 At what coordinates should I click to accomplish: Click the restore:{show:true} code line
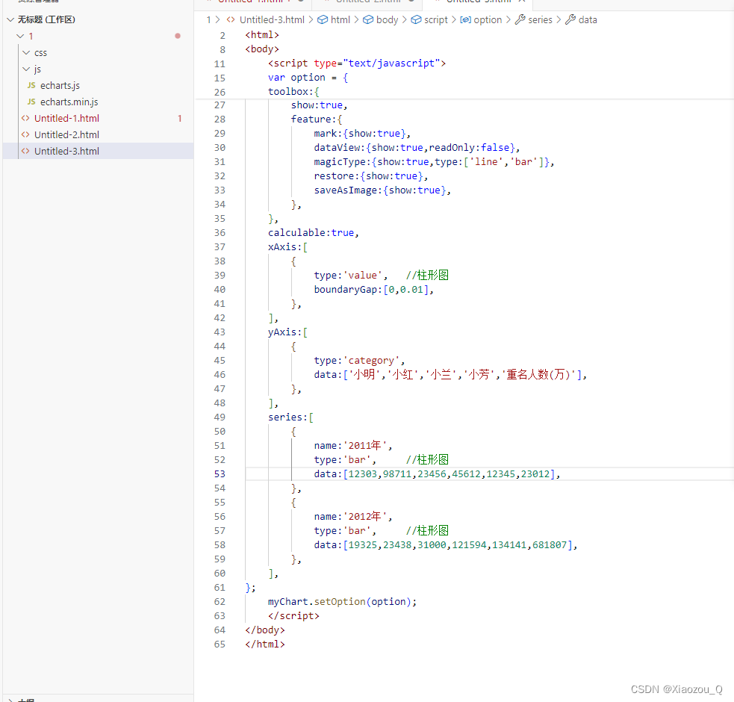(x=371, y=176)
